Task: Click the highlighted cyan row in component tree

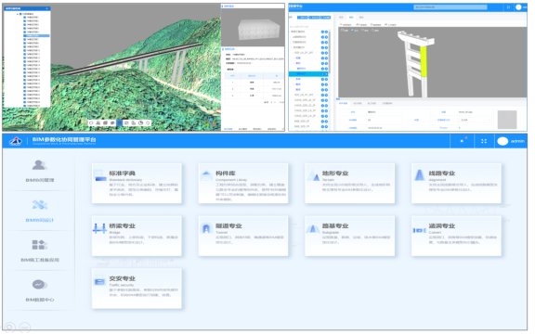Action: click(308, 73)
